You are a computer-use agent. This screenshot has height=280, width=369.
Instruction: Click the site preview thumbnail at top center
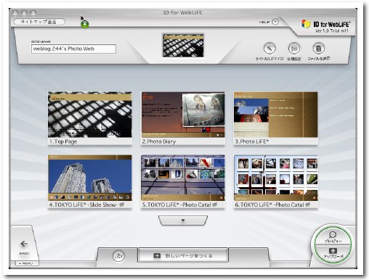point(183,46)
